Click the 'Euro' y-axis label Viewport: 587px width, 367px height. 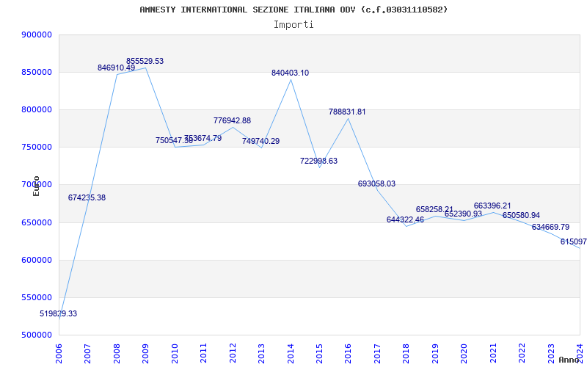click(36, 186)
